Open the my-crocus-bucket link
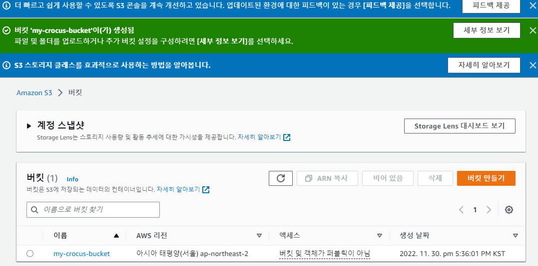 [81, 254]
